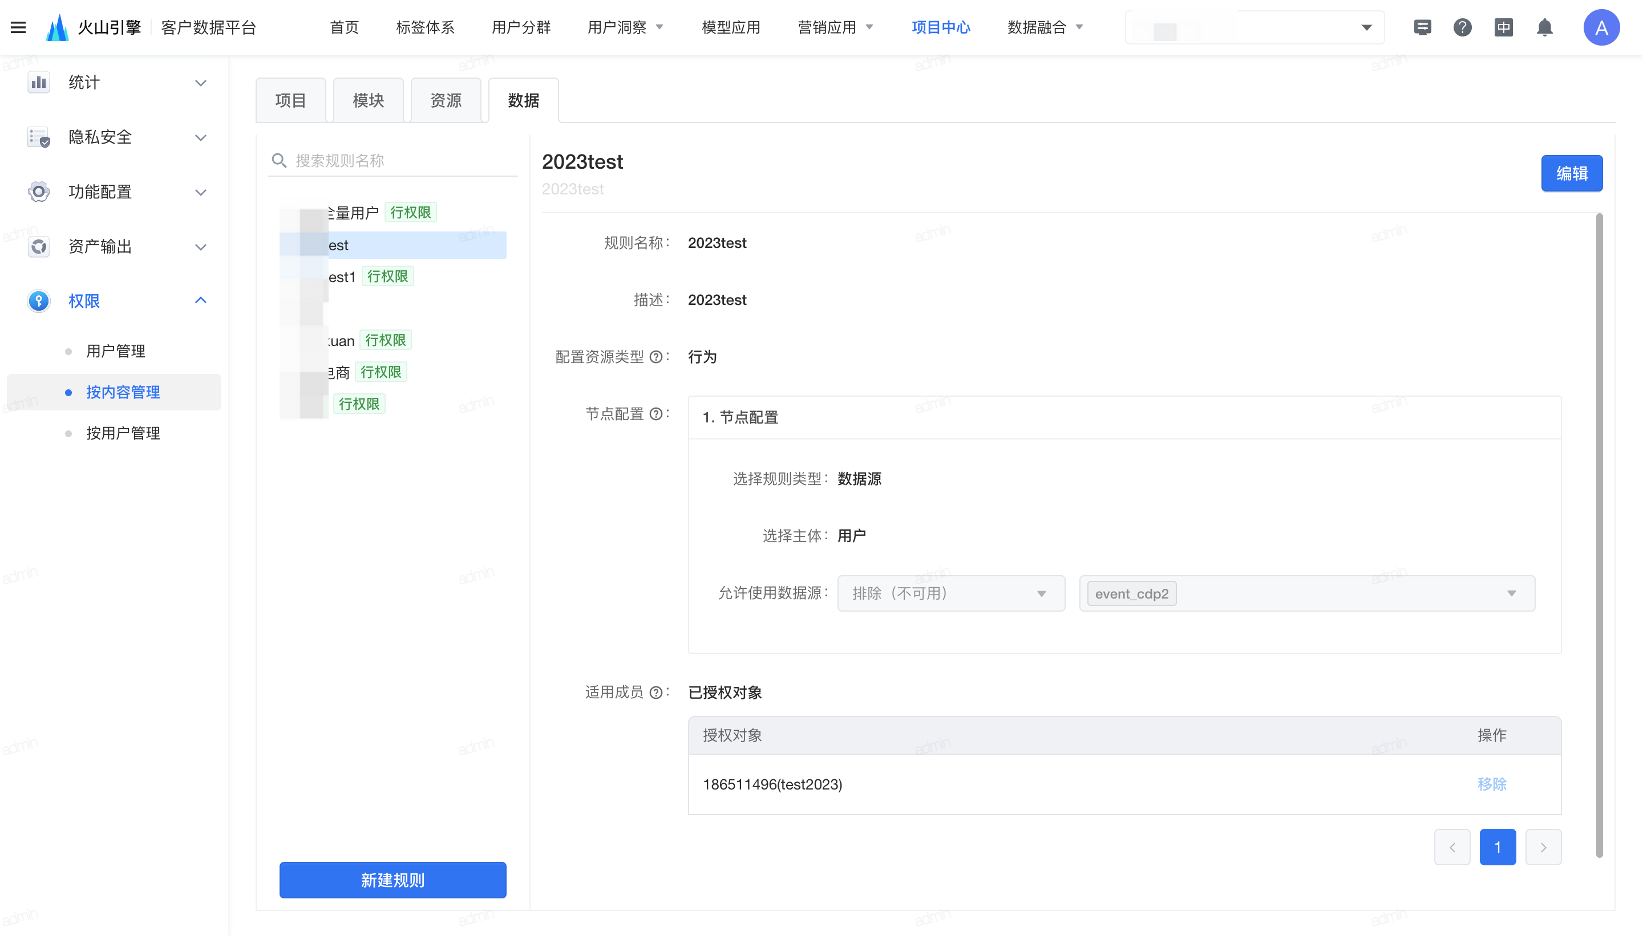This screenshot has width=1643, height=936.
Task: Expand the 资产输出 sidebar section
Action: (x=201, y=247)
